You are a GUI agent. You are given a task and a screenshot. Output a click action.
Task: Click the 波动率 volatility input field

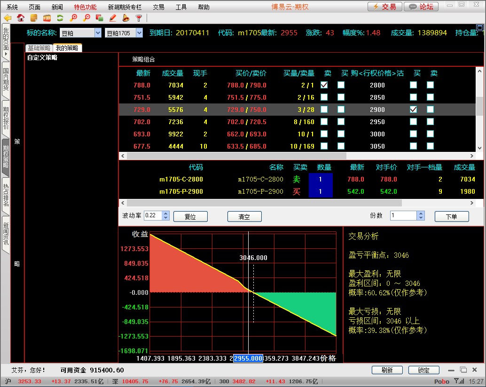pyautogui.click(x=153, y=215)
